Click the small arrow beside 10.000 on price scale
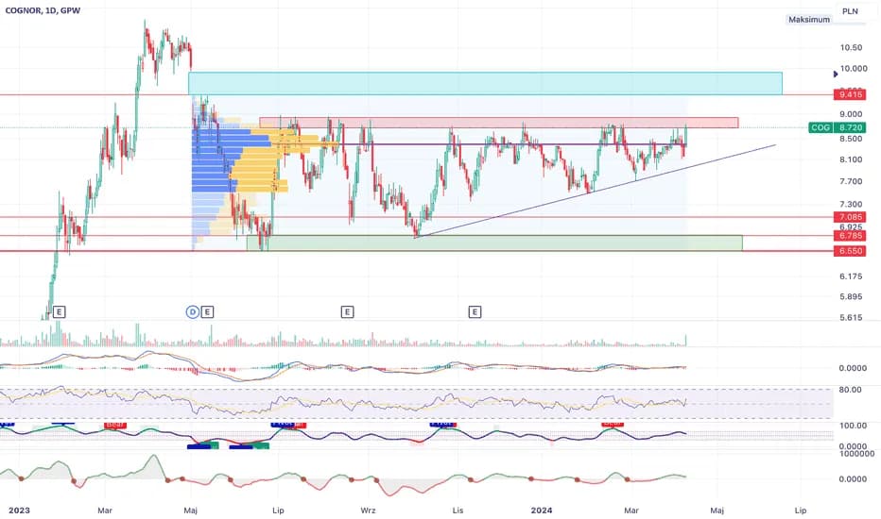This screenshot has width=881, height=519. 835,73
